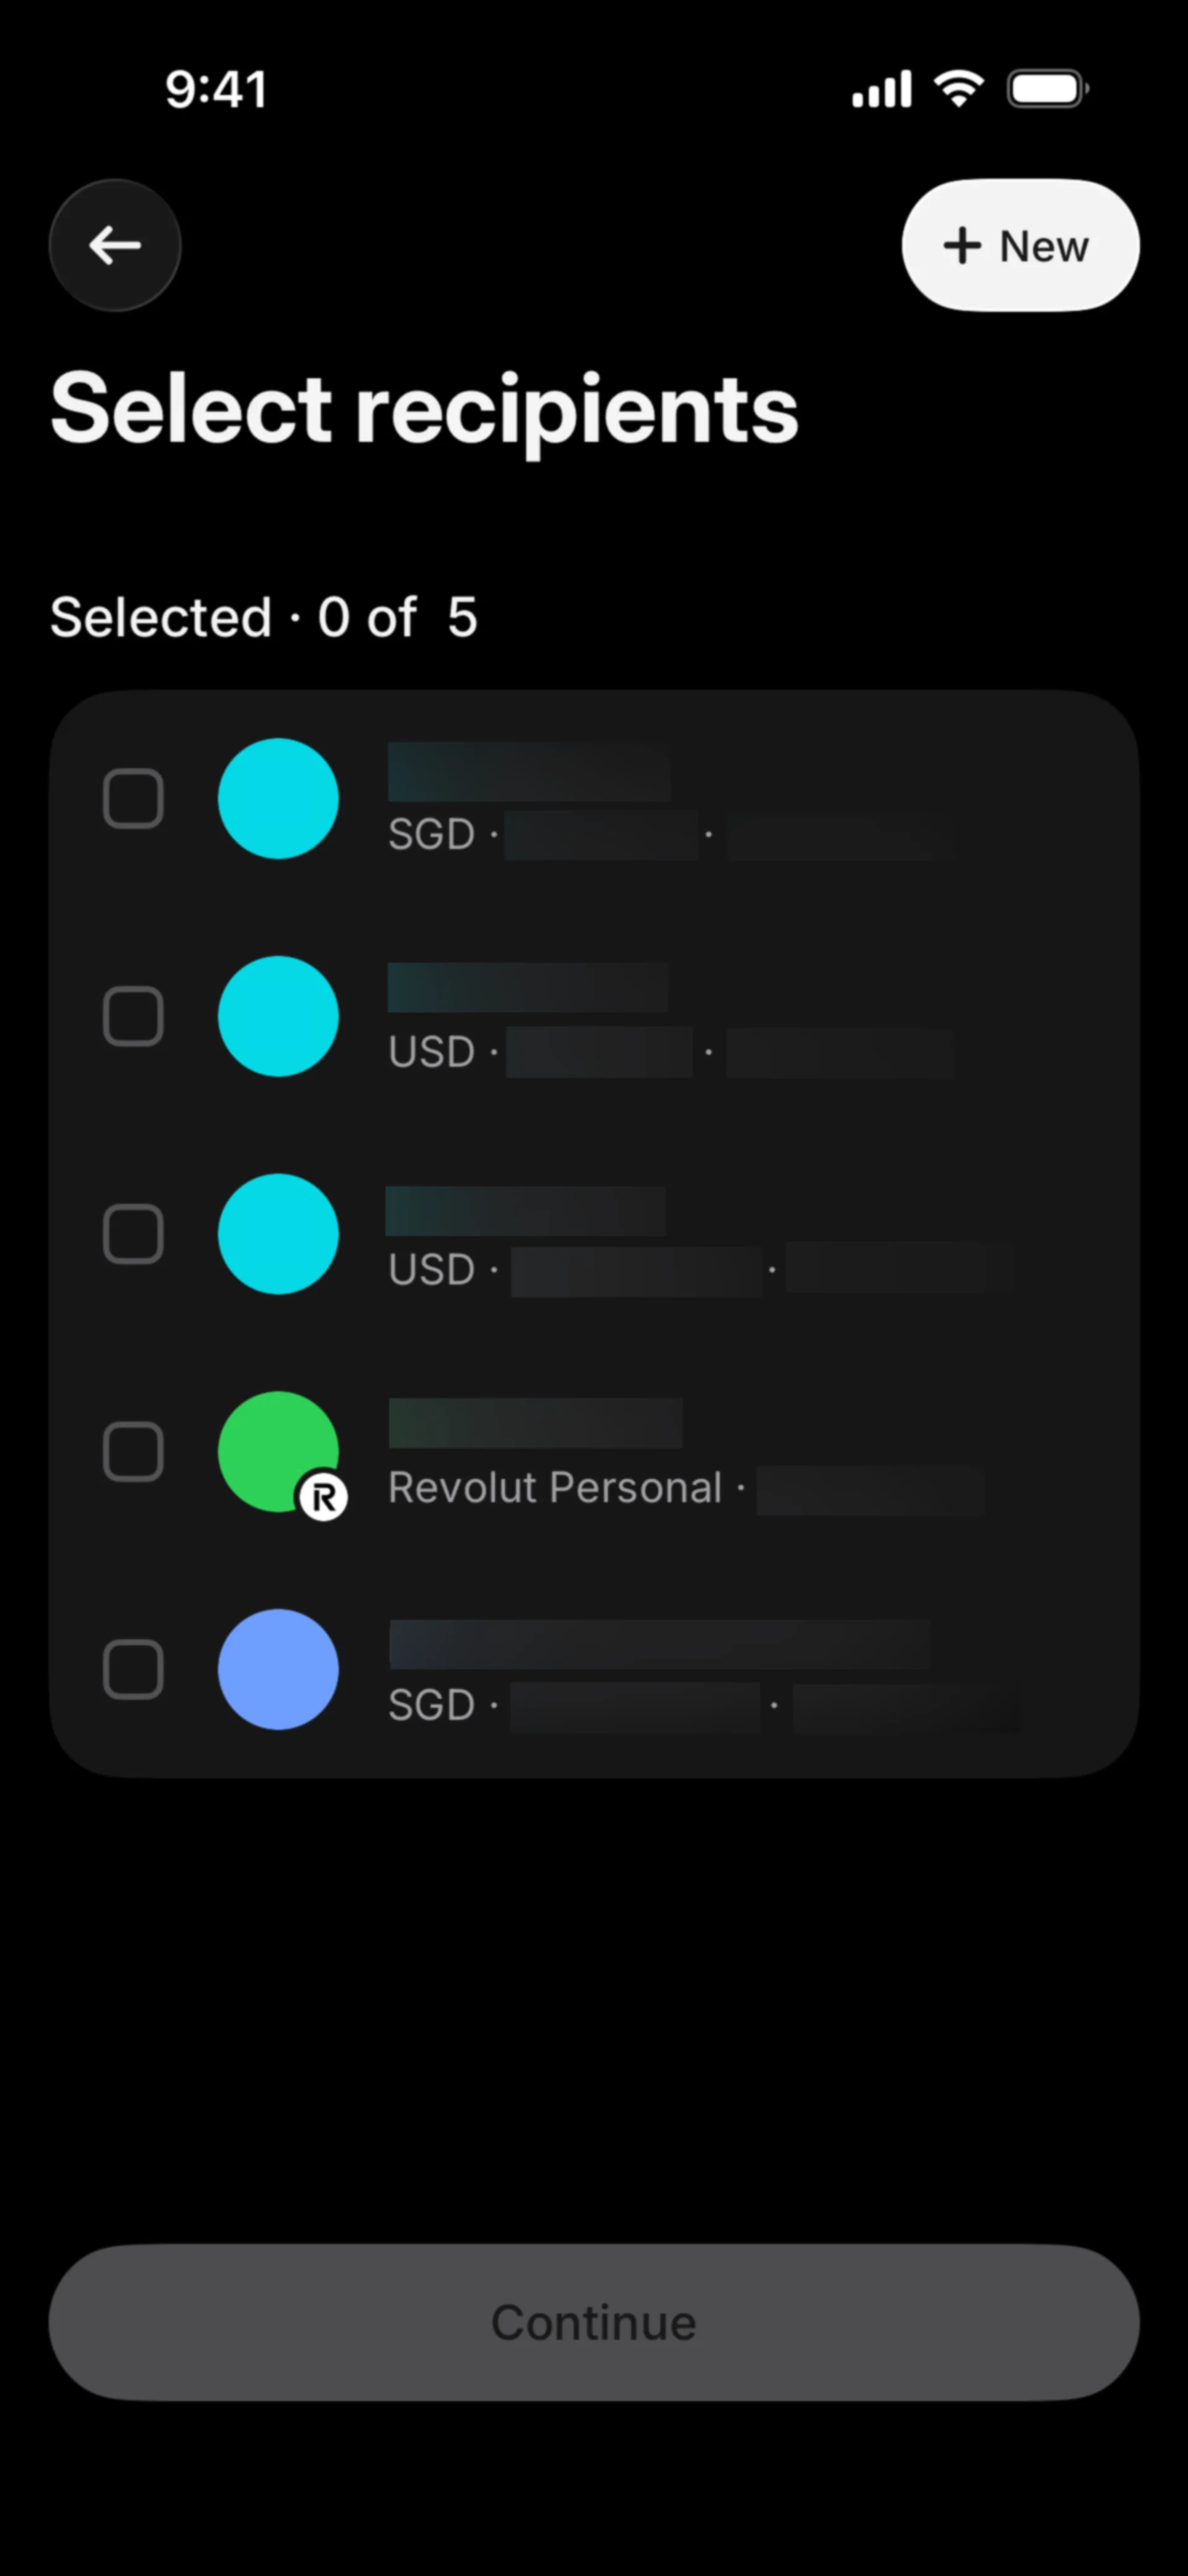Image resolution: width=1188 pixels, height=2576 pixels.
Task: Tap the back arrow icon
Action: (115, 245)
